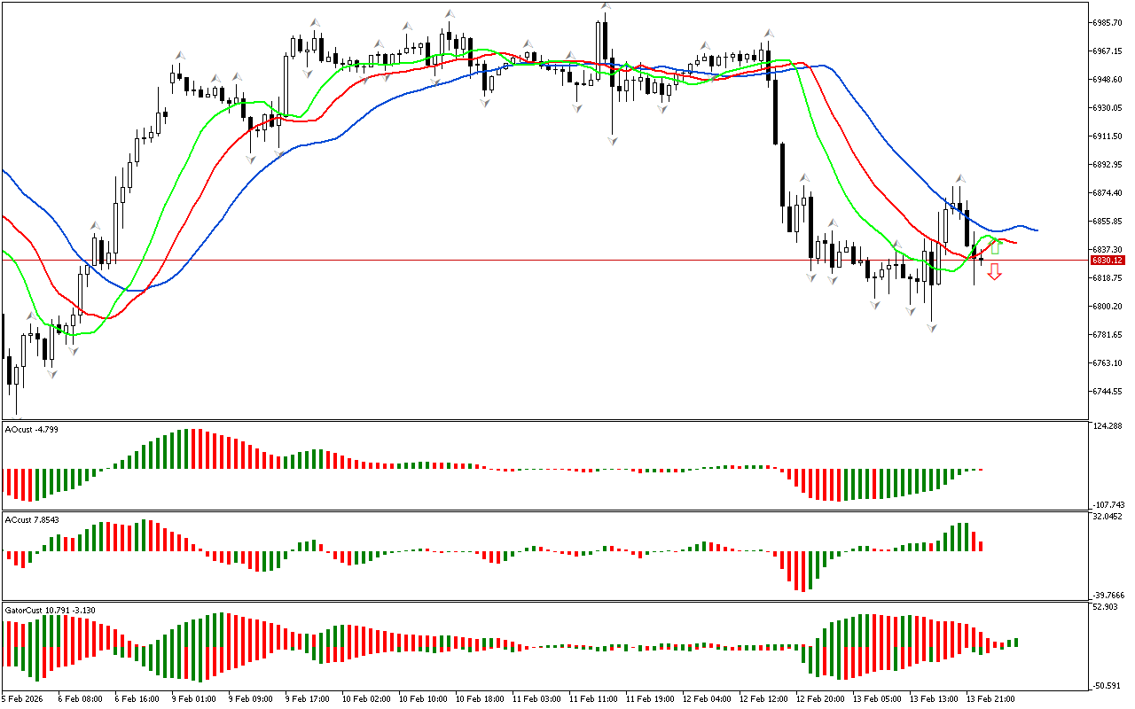Screen dimensions: 1135x709
Task: Click the horizontal current price line
Action: [x=532, y=260]
